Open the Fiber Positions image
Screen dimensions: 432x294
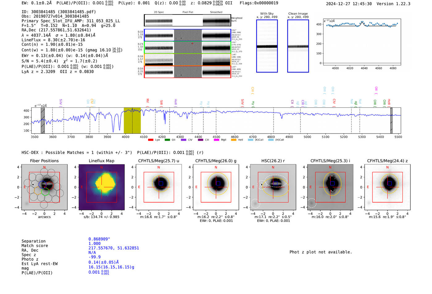tap(44, 187)
